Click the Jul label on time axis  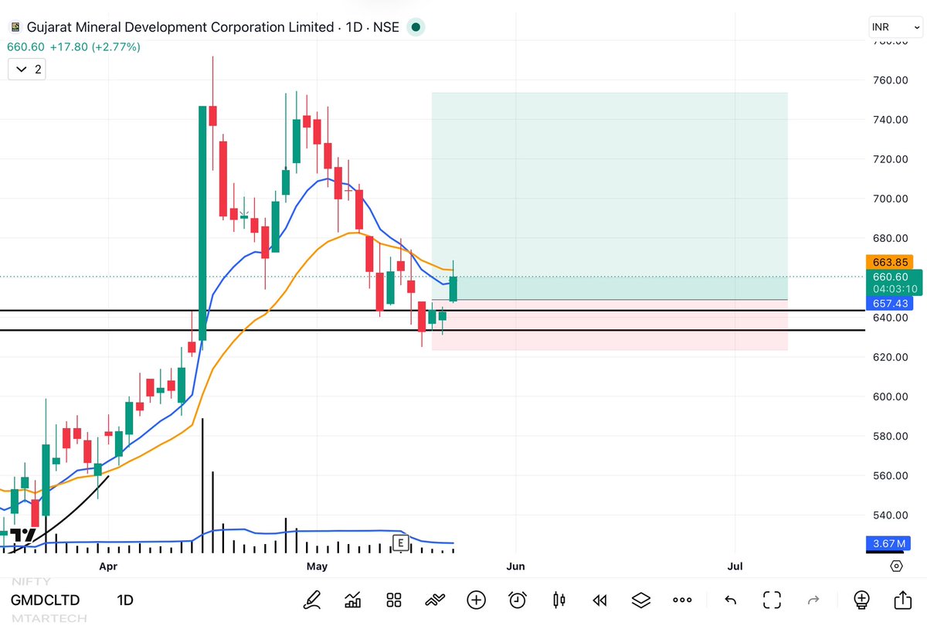click(735, 566)
